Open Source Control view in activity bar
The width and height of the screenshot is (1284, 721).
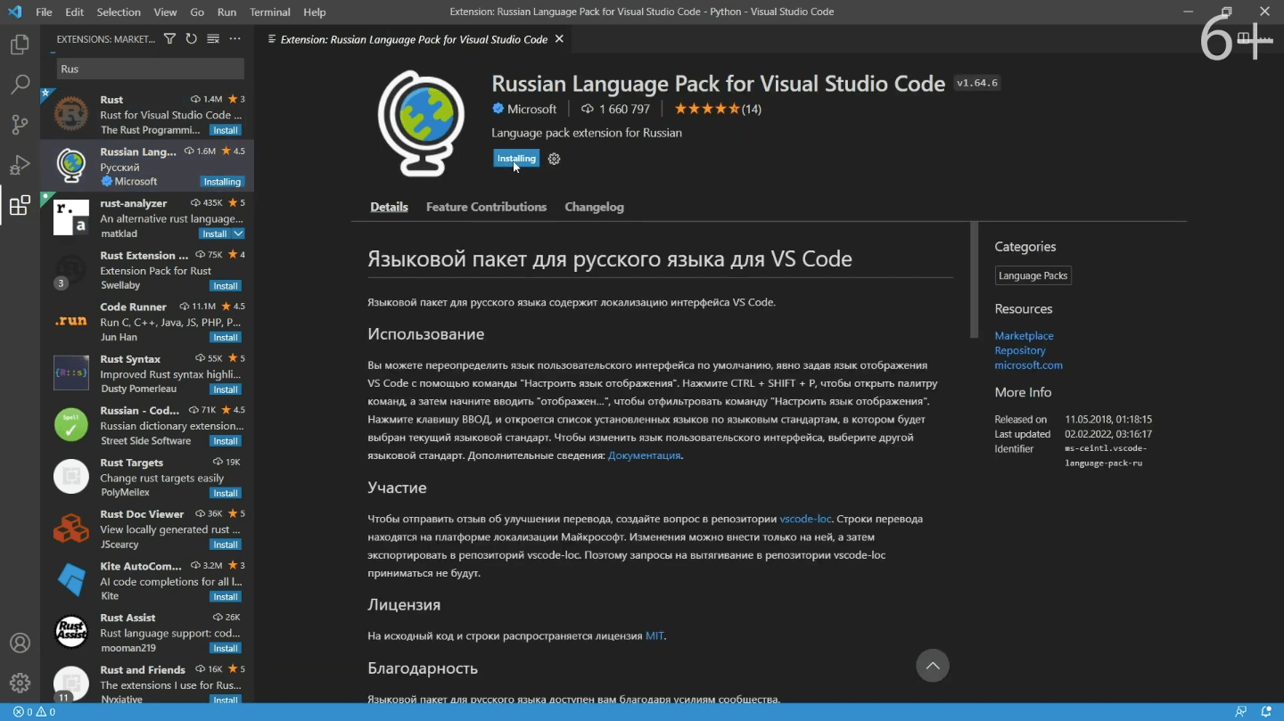[x=20, y=125]
